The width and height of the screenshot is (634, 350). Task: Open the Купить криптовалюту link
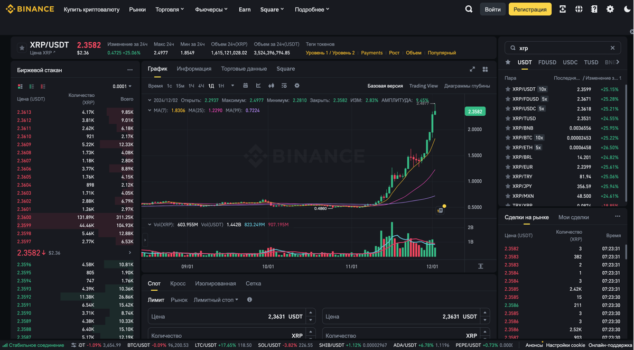pyautogui.click(x=91, y=10)
